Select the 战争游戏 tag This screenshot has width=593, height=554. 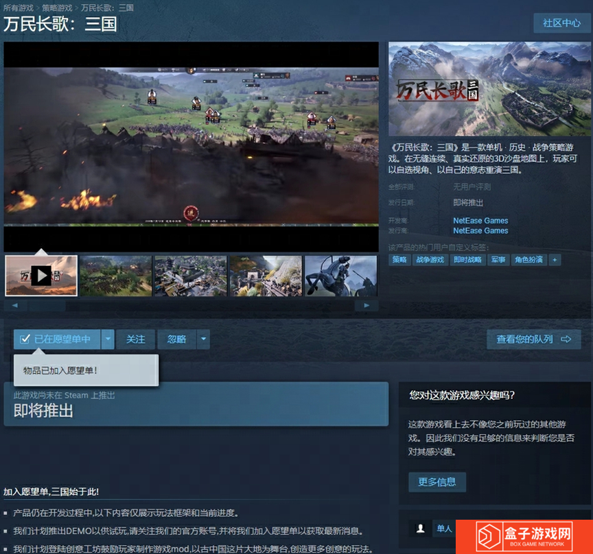(x=430, y=260)
